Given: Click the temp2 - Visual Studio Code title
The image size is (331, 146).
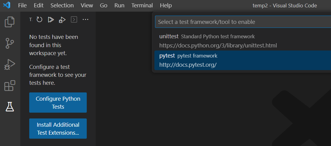Looking at the screenshot, I should click(285, 6).
